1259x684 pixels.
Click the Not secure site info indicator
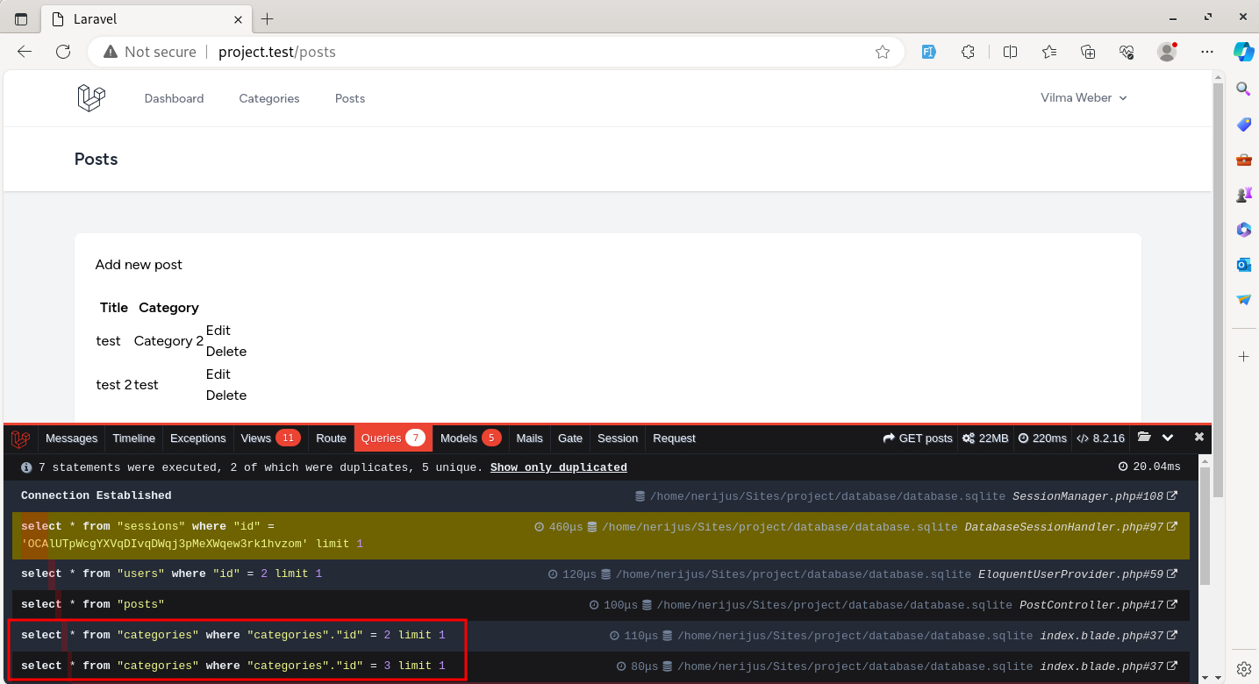(x=150, y=52)
